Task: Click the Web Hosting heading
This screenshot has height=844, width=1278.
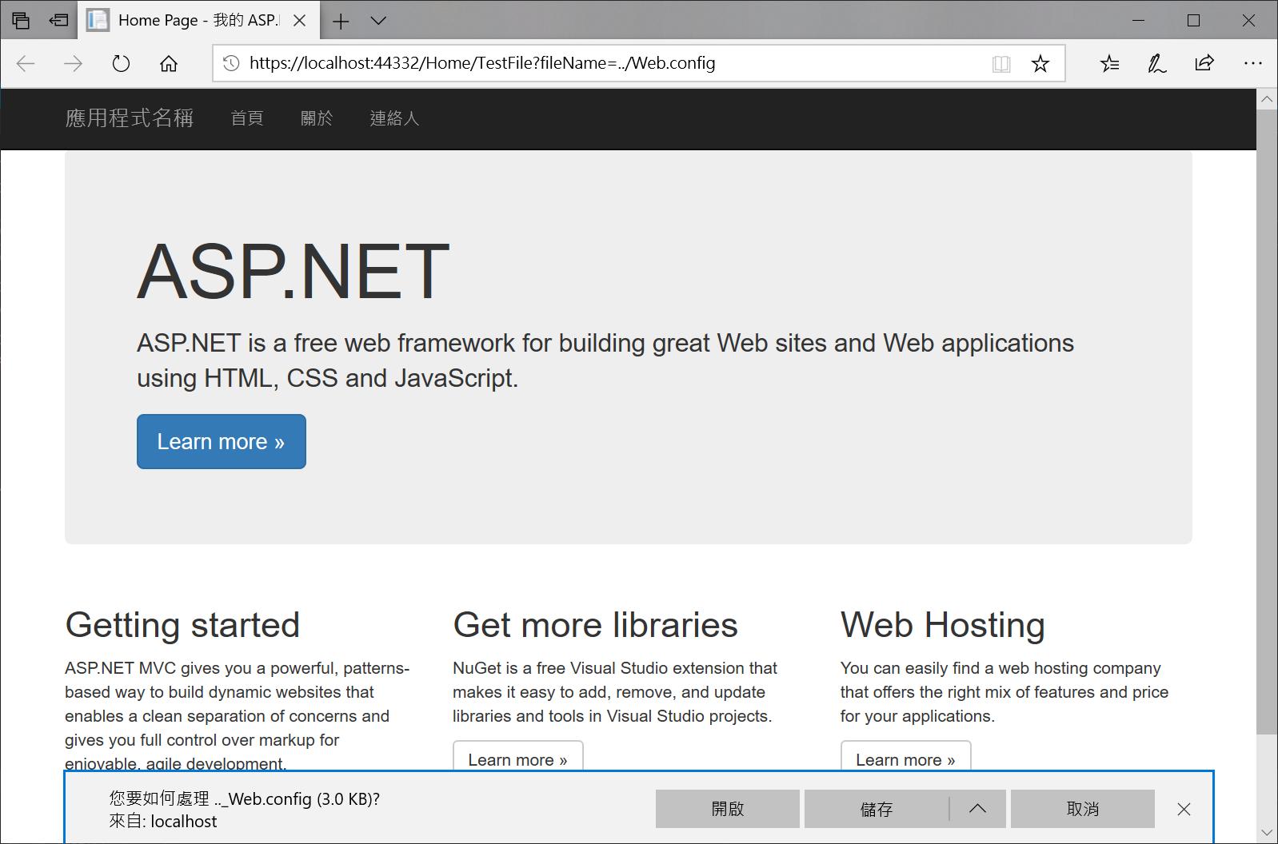Action: point(943,625)
